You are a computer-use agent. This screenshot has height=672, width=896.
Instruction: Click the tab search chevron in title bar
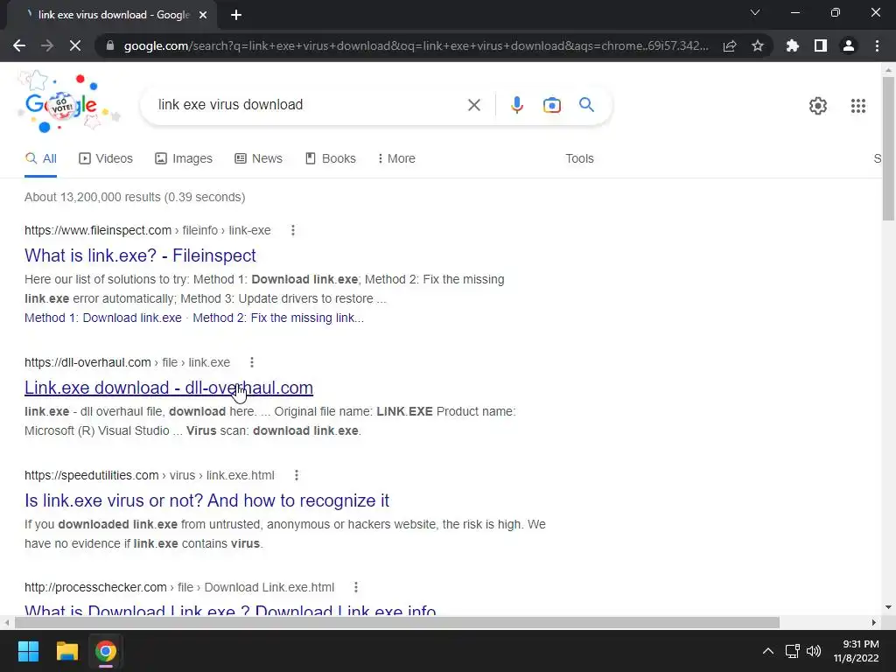click(755, 12)
